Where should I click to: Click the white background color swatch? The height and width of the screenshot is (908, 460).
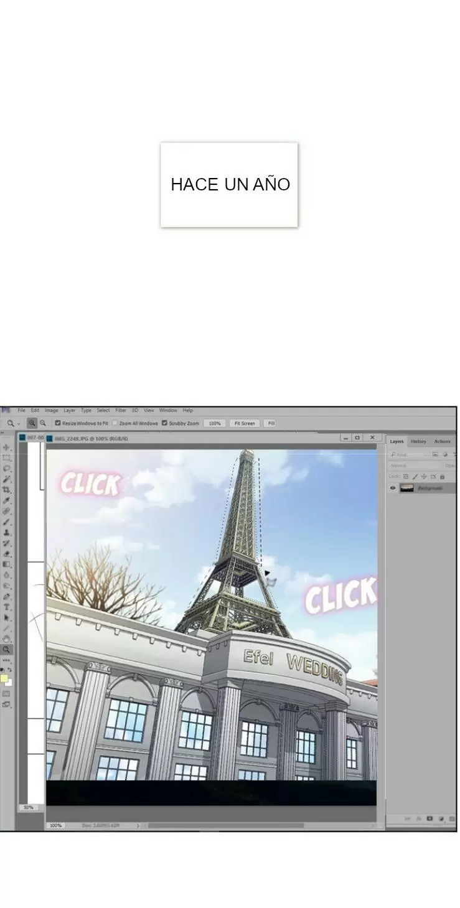coord(9,682)
